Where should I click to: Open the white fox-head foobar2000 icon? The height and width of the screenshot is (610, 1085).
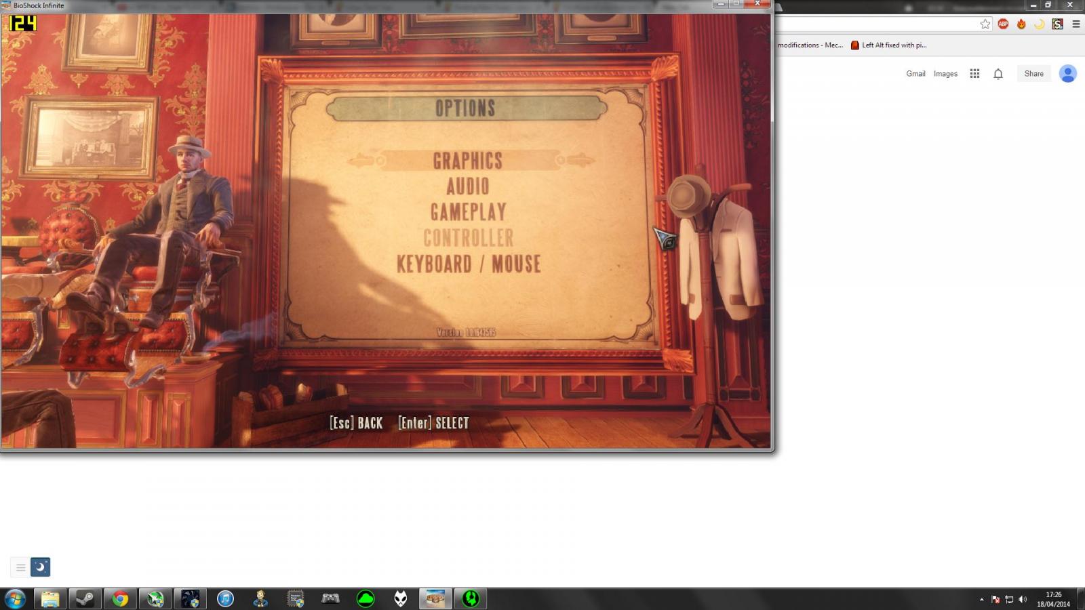click(x=401, y=598)
